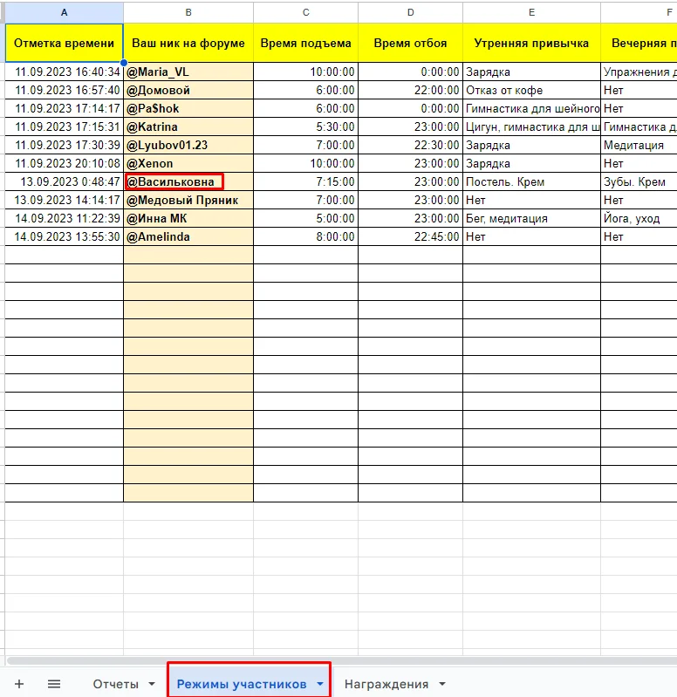Select the @Amelinda cell
Viewport: 677px width, 697px height.
pos(188,236)
